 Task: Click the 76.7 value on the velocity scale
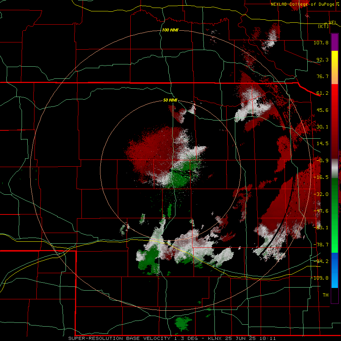322,76
